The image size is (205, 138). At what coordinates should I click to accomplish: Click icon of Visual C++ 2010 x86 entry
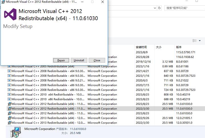(x=9, y=99)
